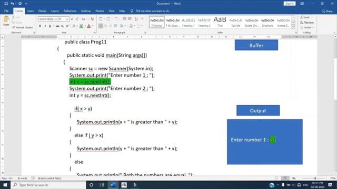Switch to the Layout ribbon tab

(x=55, y=10)
